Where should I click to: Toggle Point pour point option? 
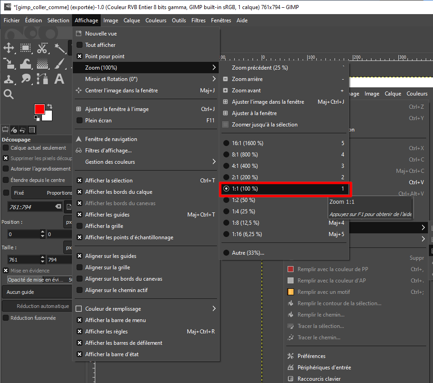[x=80, y=56]
